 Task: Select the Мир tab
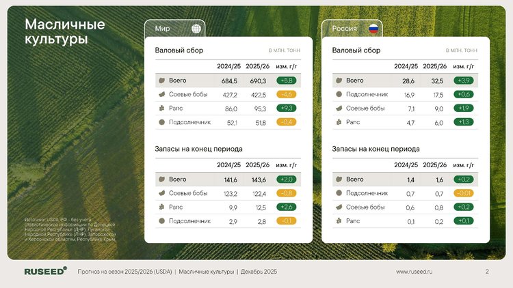[x=174, y=29]
